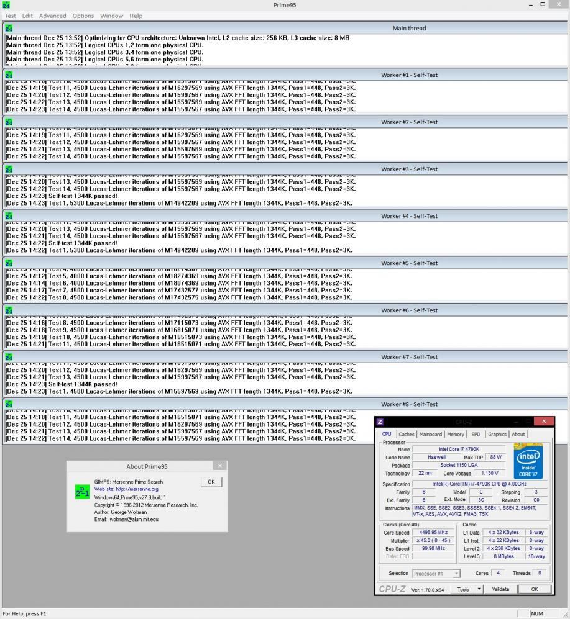This screenshot has width=570, height=619.
Task: Click the Code Name value Haswell
Action: coord(436,457)
